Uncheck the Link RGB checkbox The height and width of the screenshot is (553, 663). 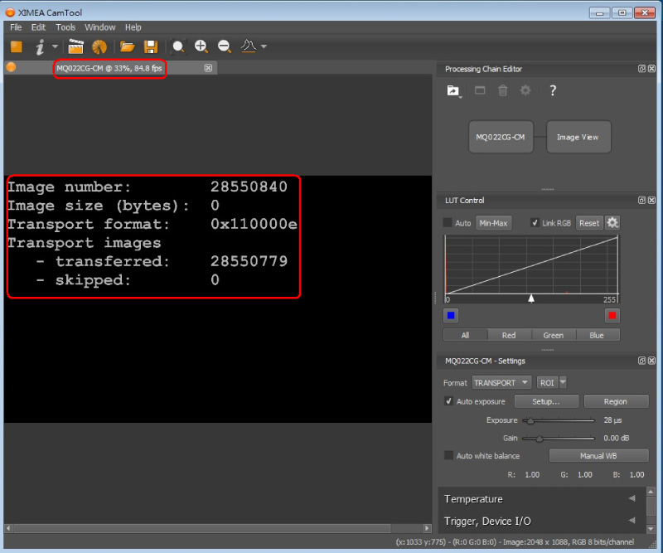point(535,222)
